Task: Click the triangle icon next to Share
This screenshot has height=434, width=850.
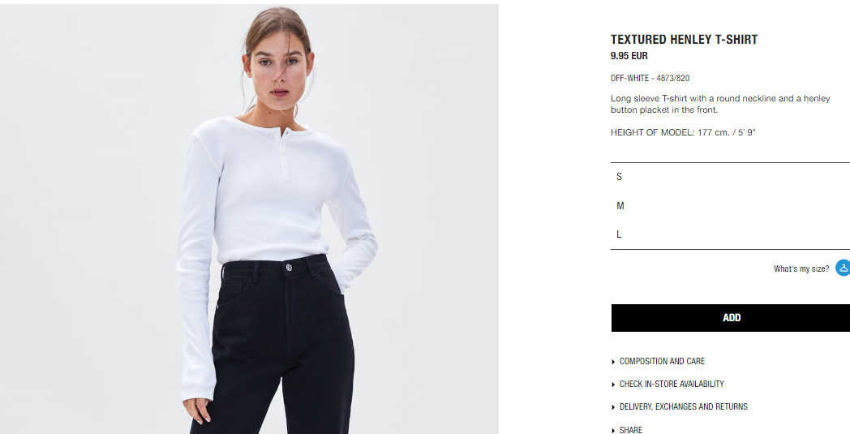Action: [x=613, y=430]
